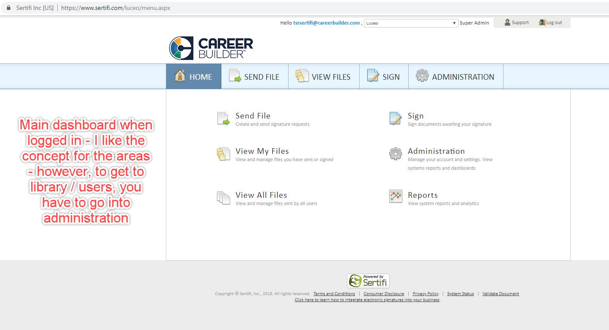Click the Sign pencil icon in navigation bar
Image resolution: width=609 pixels, height=330 pixels.
click(x=373, y=76)
